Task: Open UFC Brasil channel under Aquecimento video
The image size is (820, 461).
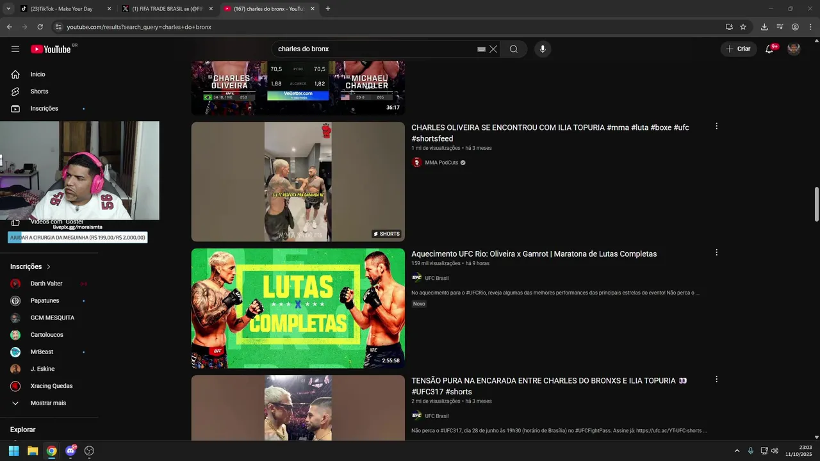Action: 436,278
